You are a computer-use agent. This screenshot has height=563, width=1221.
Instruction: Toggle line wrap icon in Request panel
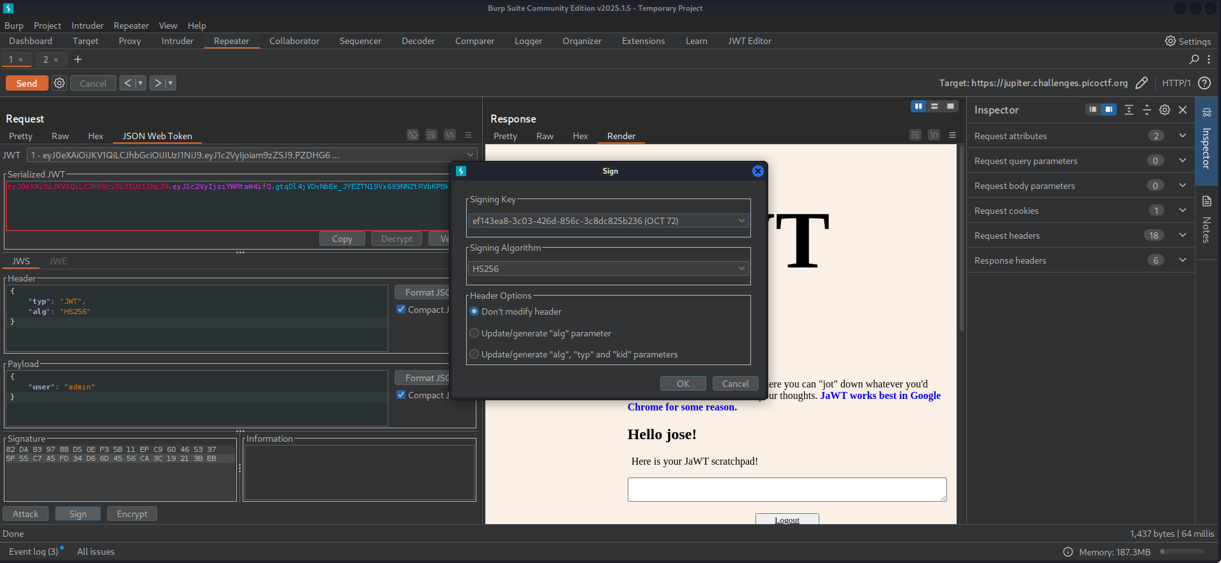pyautogui.click(x=432, y=135)
